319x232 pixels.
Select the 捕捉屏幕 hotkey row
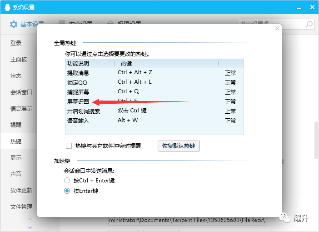tap(155, 92)
